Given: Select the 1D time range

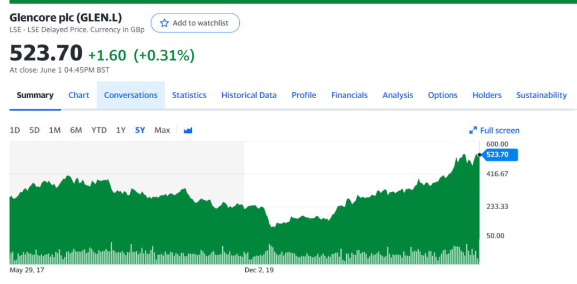Looking at the screenshot, I should 15,130.
